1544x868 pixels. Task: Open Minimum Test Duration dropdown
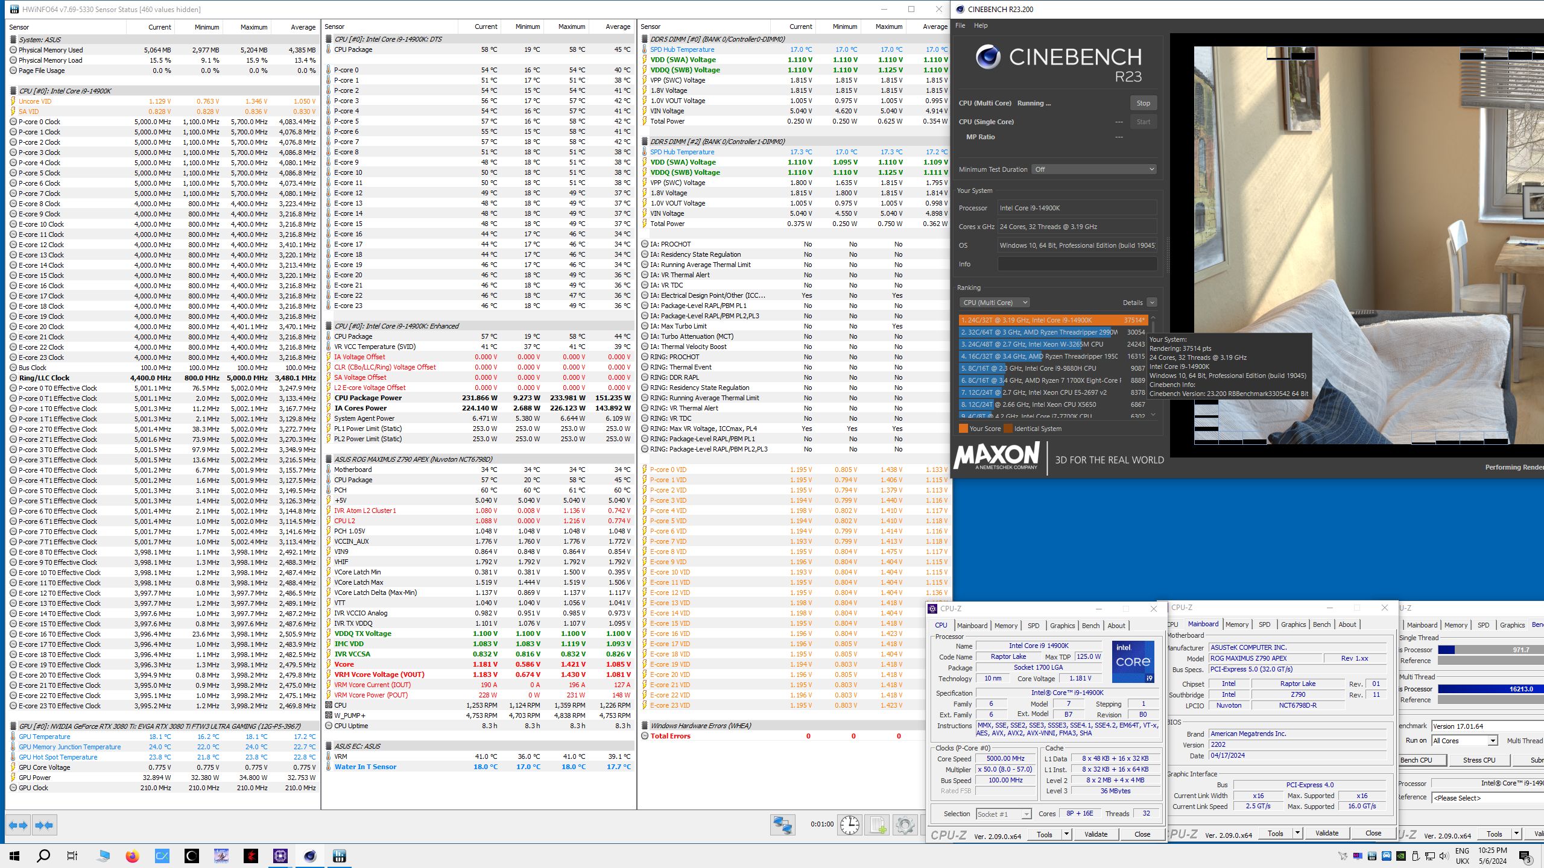[1094, 169]
